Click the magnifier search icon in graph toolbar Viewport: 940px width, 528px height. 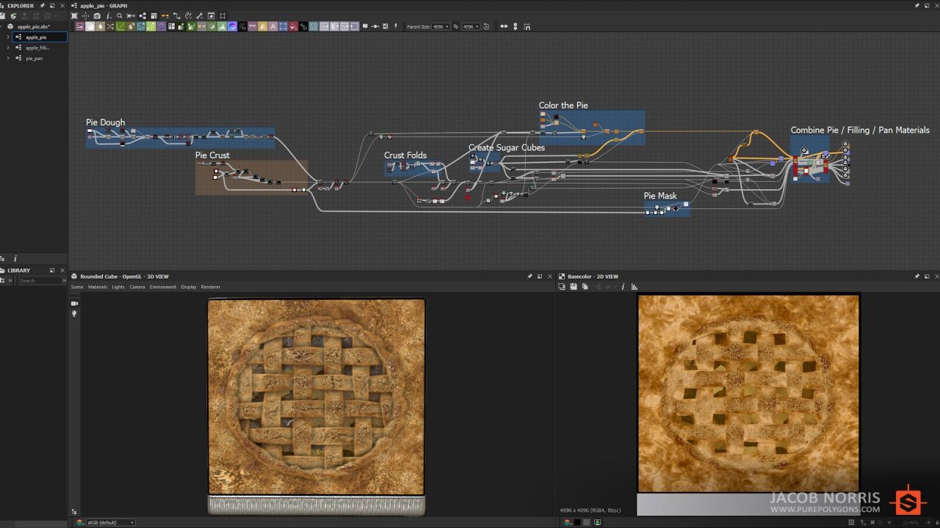click(x=120, y=15)
